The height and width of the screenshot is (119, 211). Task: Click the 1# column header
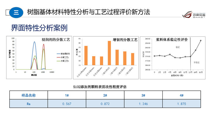[x=67, y=95]
